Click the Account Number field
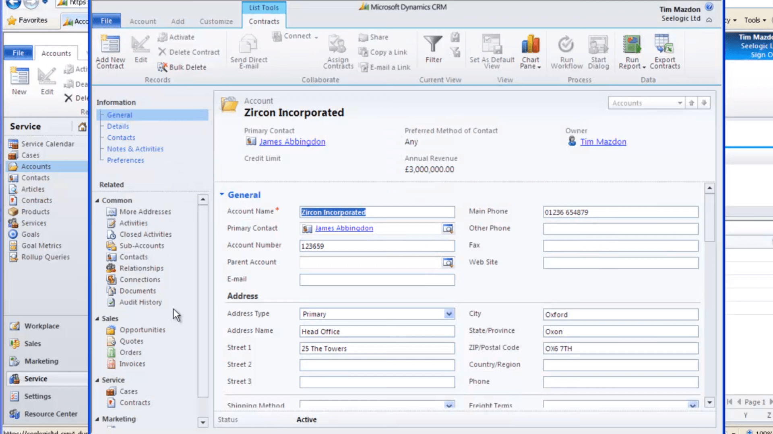 pyautogui.click(x=377, y=246)
